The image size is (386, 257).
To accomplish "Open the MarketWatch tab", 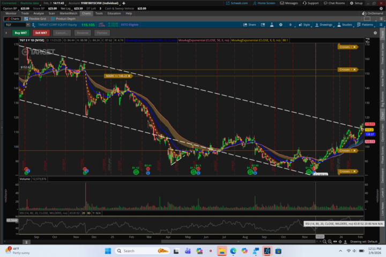I will click(x=69, y=13).
